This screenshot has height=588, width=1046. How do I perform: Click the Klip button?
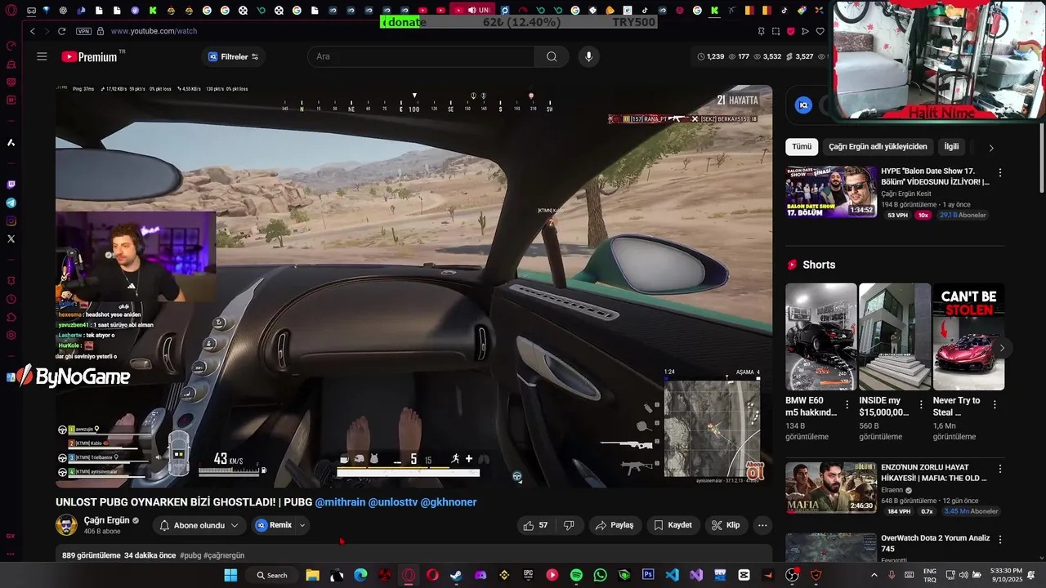(x=726, y=525)
